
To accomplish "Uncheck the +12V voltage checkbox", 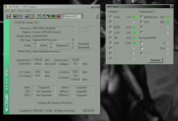I will [x=111, y=43].
